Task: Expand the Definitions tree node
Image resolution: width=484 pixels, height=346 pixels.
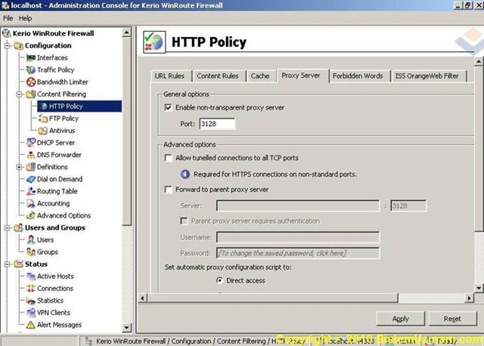Action: click(19, 167)
